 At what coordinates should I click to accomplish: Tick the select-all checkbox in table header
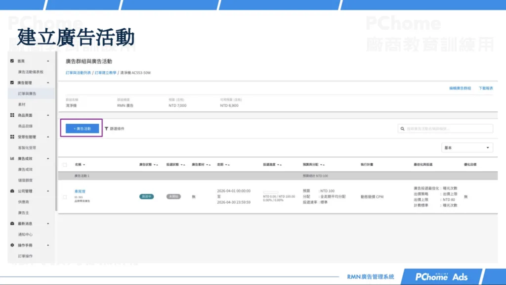pyautogui.click(x=65, y=164)
